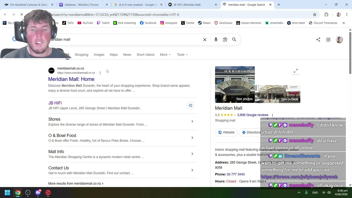
Task: Filter results by Maps
Action: click(x=114, y=55)
